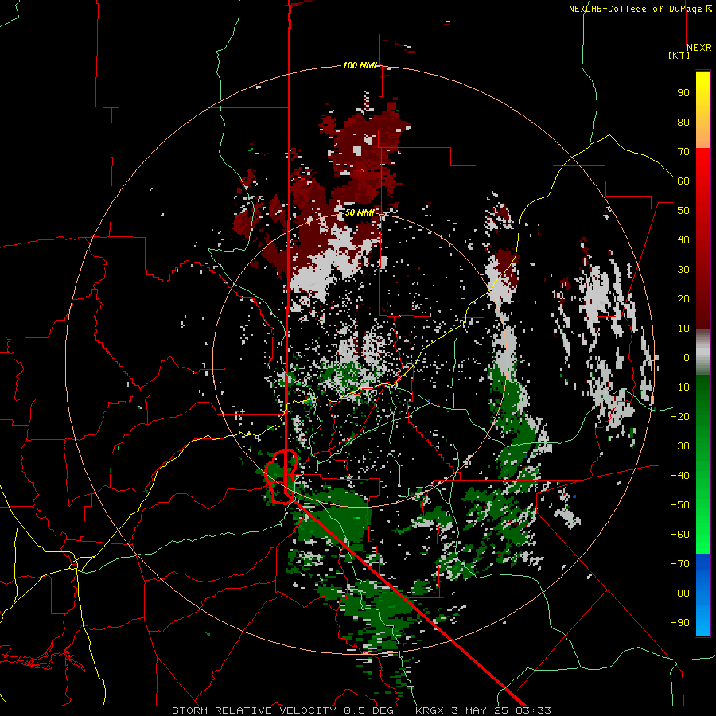The height and width of the screenshot is (716, 716).
Task: Click the bright green -60 knot color band
Action: tap(702, 535)
